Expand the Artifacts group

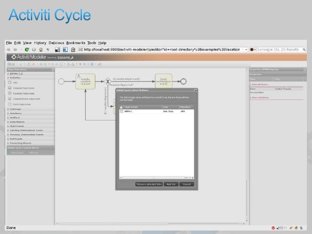[8, 117]
